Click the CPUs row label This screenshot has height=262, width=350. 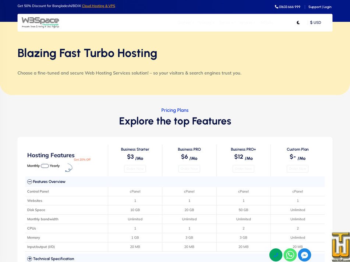32,228
